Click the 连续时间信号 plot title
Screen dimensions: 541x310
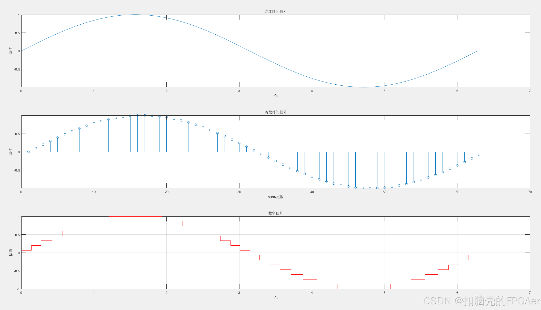point(275,11)
